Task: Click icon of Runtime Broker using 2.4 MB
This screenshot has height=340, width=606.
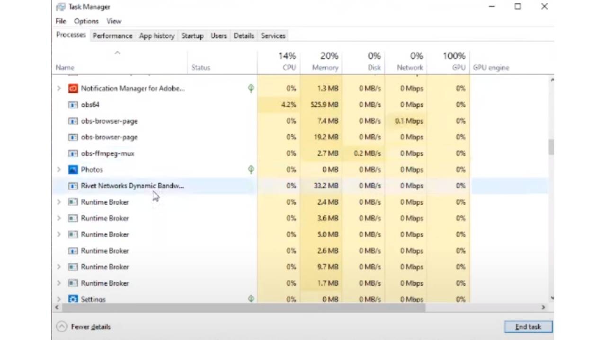Action: pos(72,202)
